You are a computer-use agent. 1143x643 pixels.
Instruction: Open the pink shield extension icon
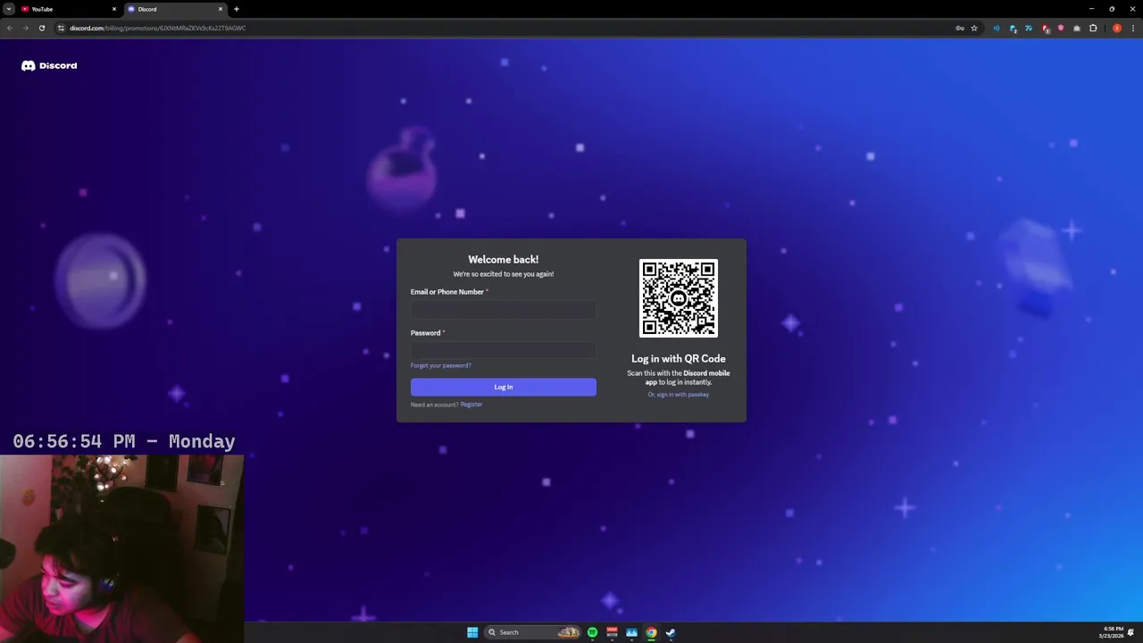[1061, 28]
